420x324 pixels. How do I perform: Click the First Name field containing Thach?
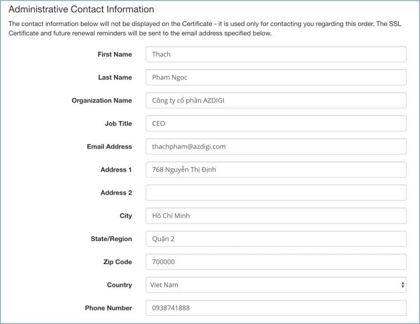(276, 54)
